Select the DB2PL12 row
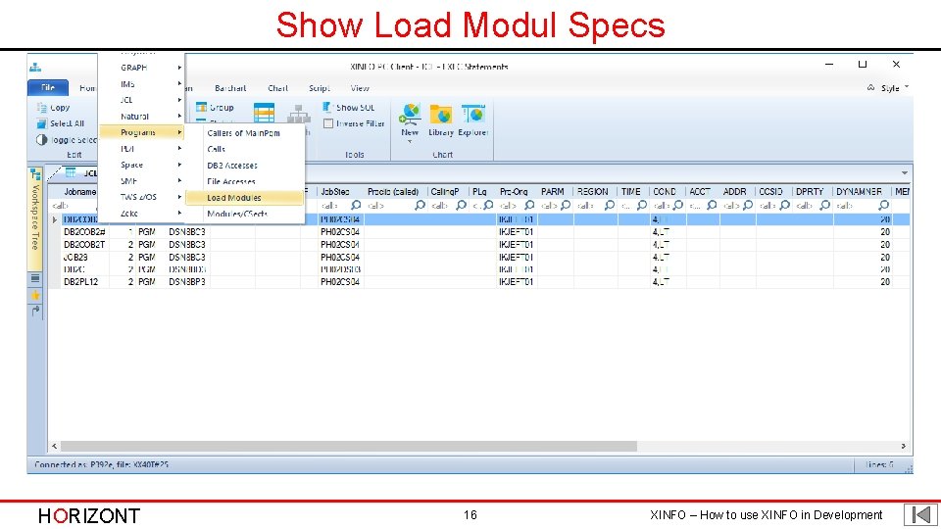Image resolution: width=941 pixels, height=529 pixels. (x=479, y=282)
